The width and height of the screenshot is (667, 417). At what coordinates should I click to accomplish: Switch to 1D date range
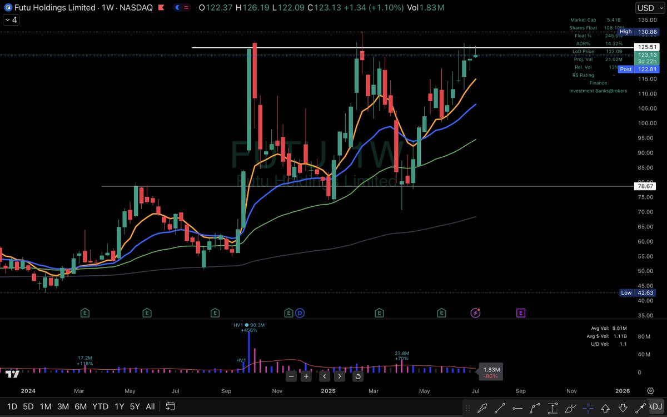pos(12,406)
